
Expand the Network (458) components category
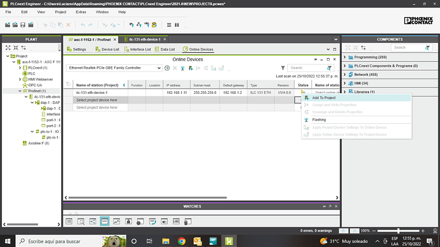(x=345, y=75)
